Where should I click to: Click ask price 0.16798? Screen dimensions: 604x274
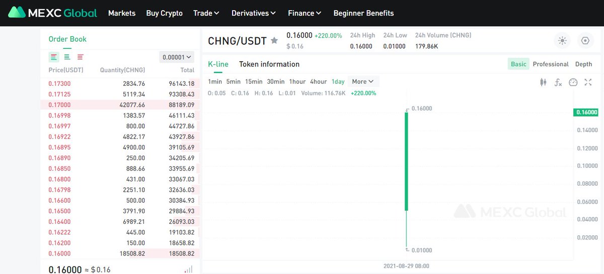(x=59, y=190)
